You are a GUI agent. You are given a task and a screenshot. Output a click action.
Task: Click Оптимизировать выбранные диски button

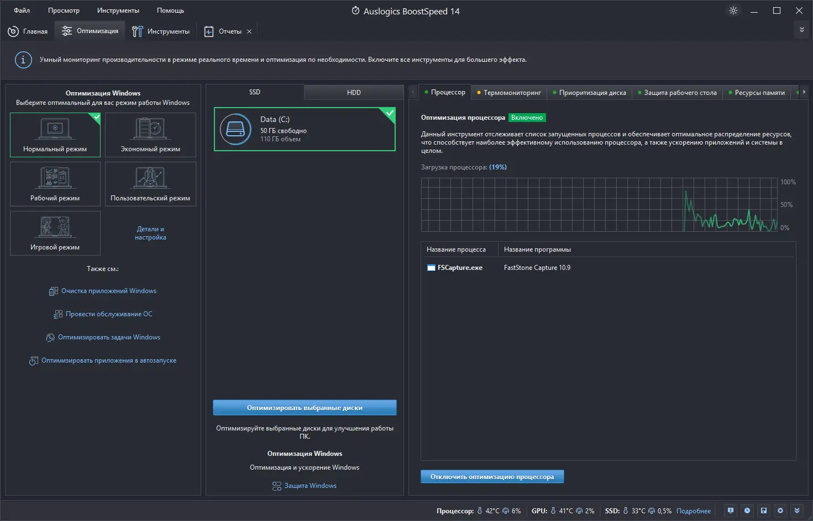click(x=305, y=408)
